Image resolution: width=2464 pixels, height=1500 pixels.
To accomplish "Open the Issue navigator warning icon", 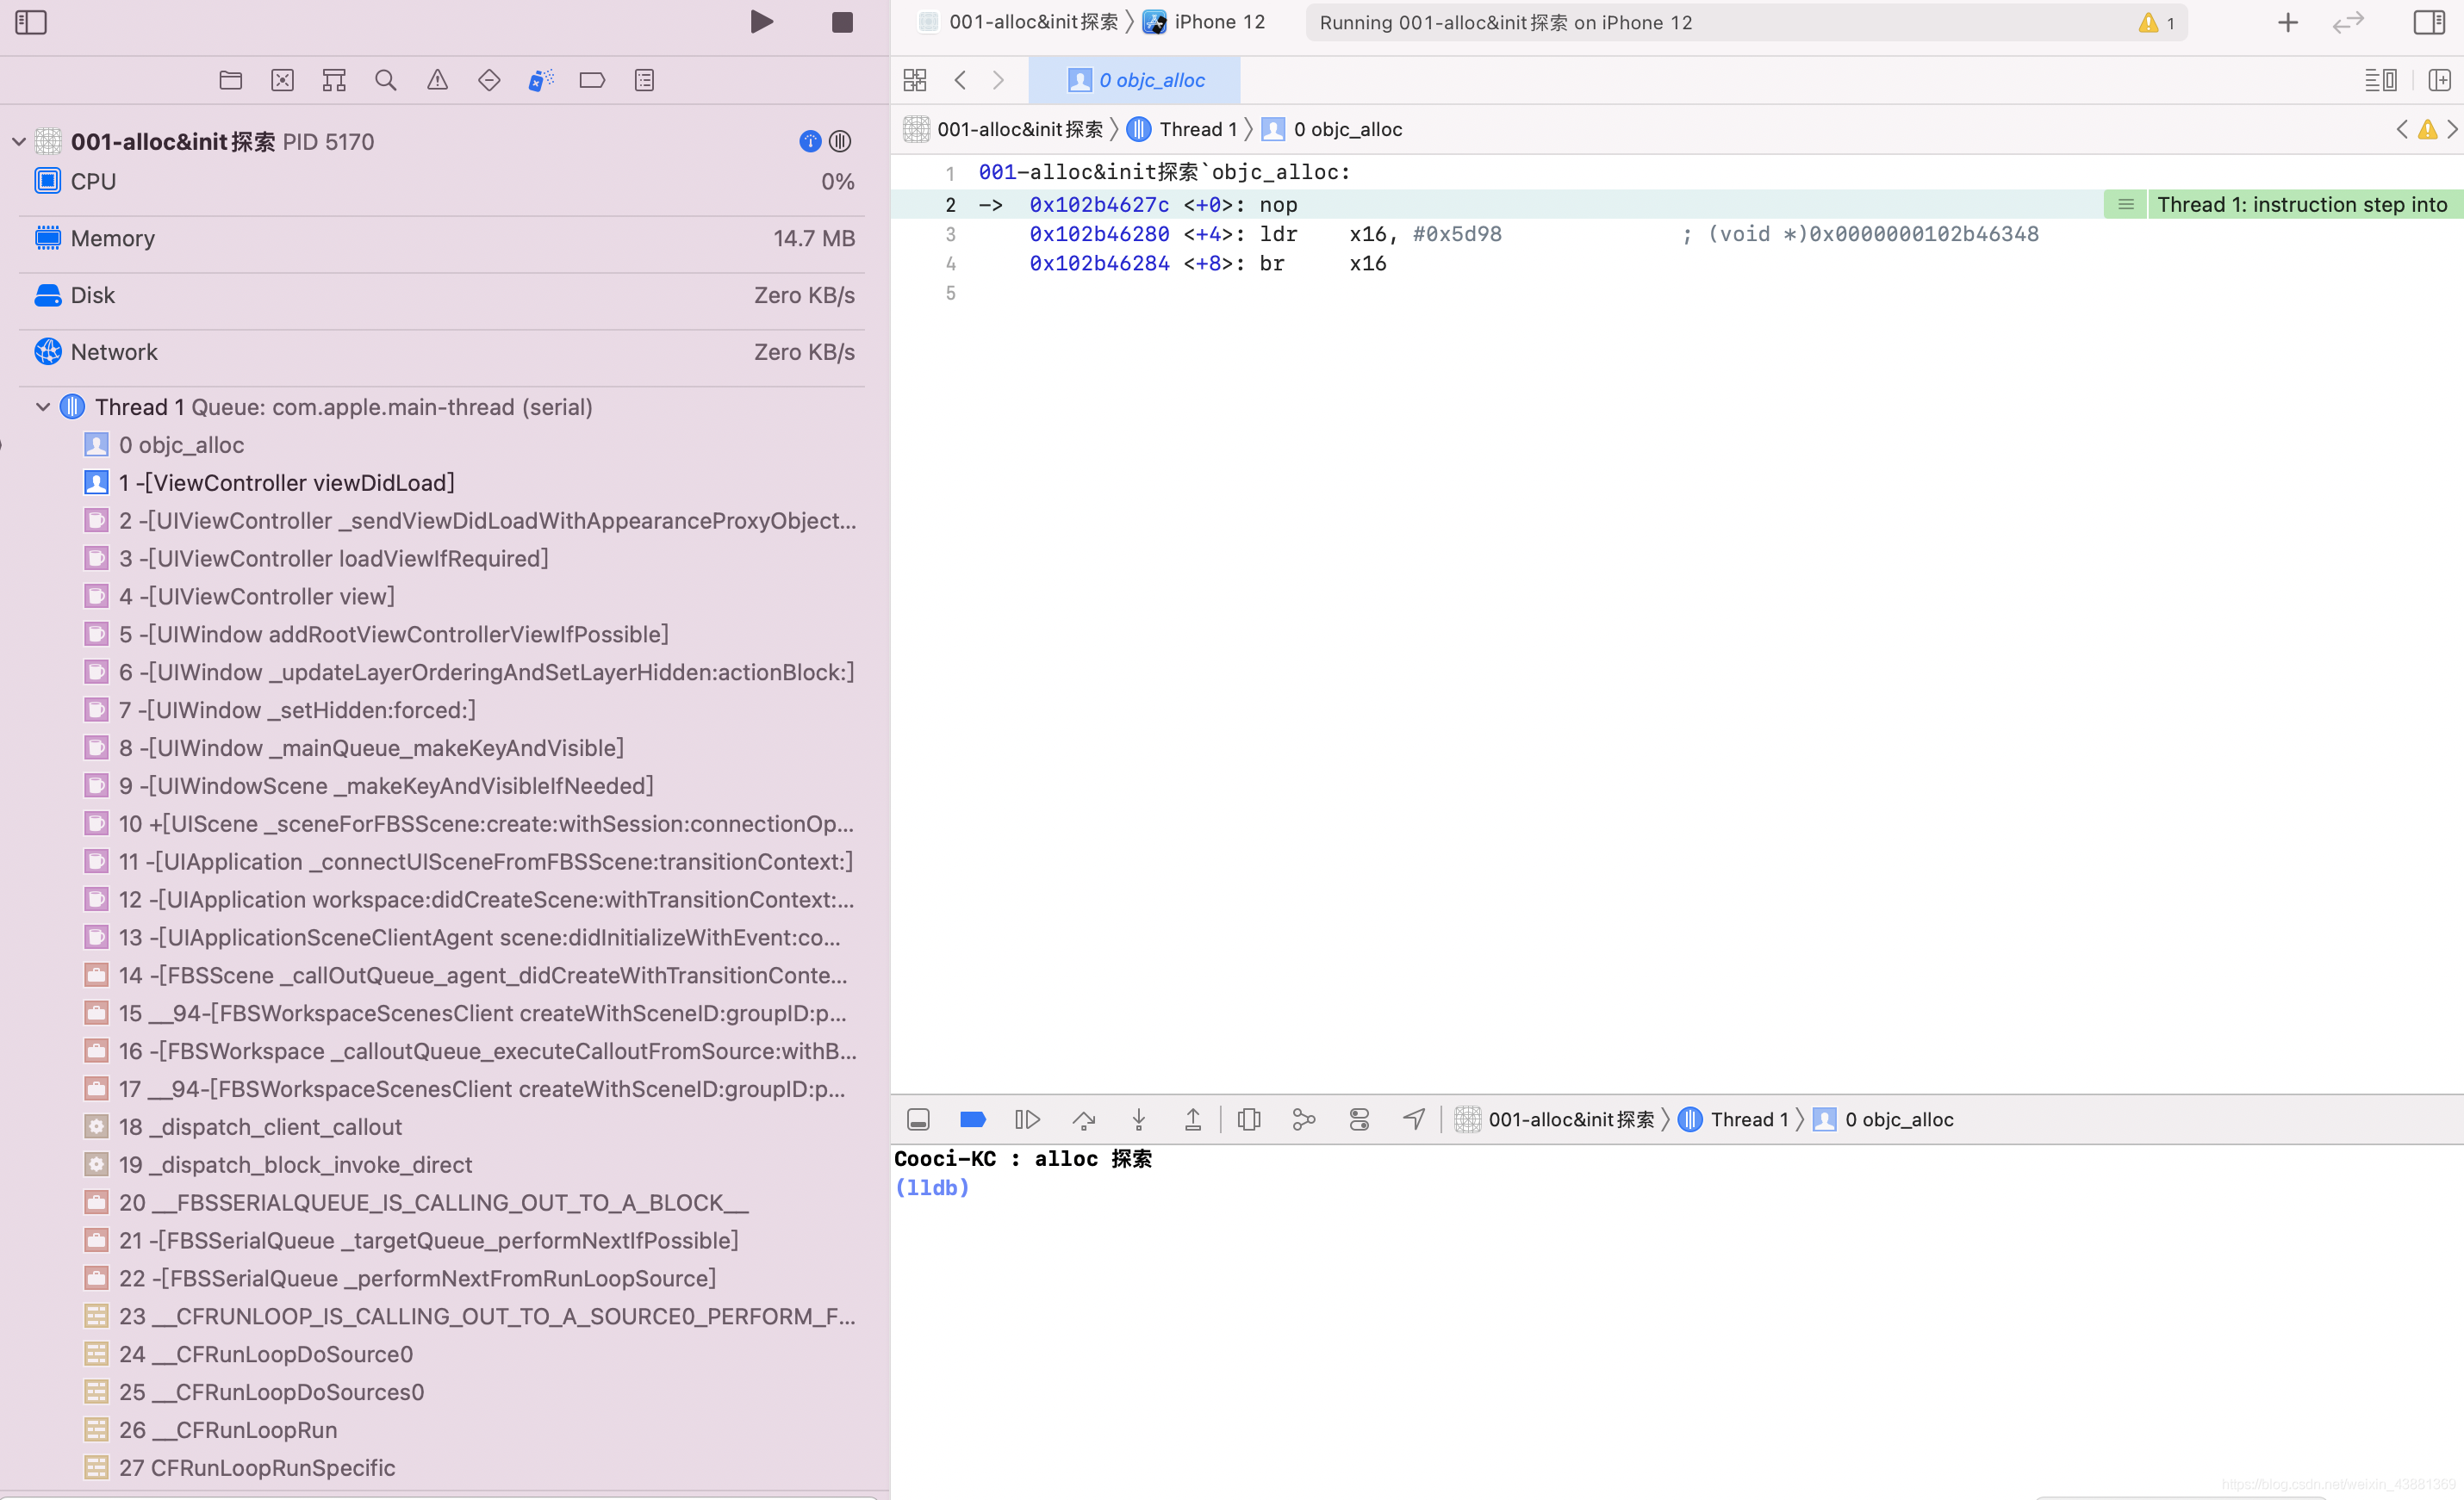I will [x=438, y=80].
